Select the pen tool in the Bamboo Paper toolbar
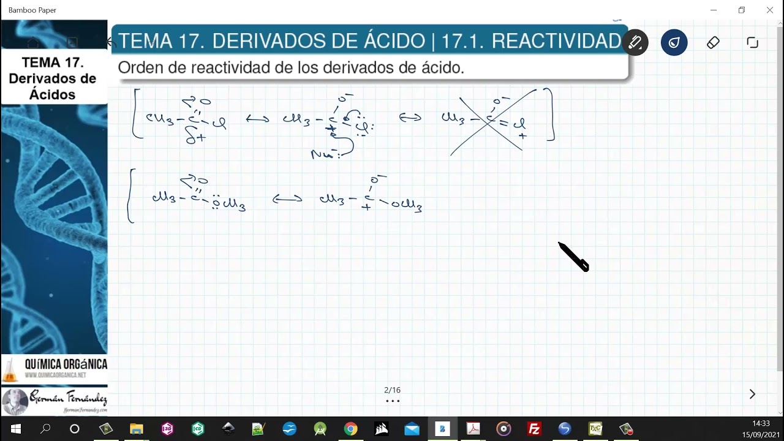 coord(635,43)
